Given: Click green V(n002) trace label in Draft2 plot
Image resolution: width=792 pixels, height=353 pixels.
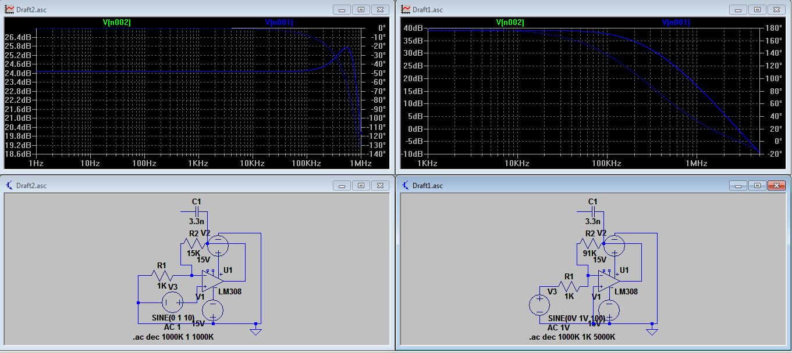Looking at the screenshot, I should [116, 23].
